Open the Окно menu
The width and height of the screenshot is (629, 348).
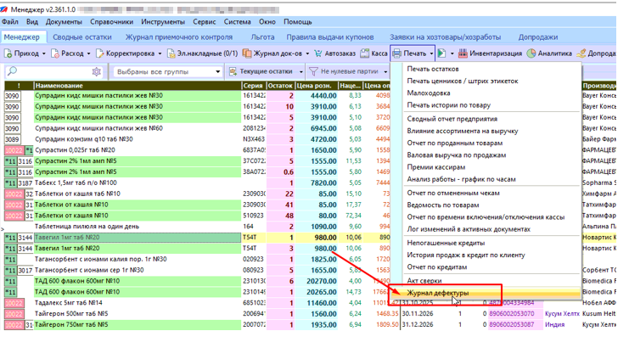[x=267, y=22]
